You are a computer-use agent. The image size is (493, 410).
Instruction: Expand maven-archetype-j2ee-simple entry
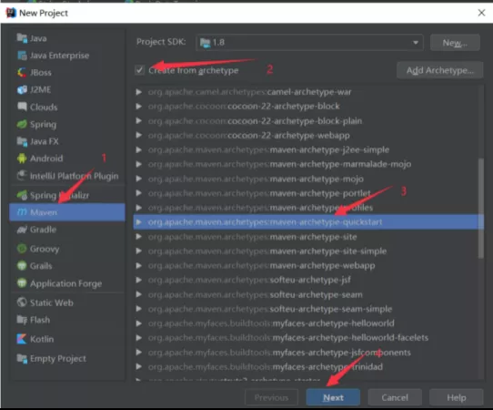click(138, 150)
